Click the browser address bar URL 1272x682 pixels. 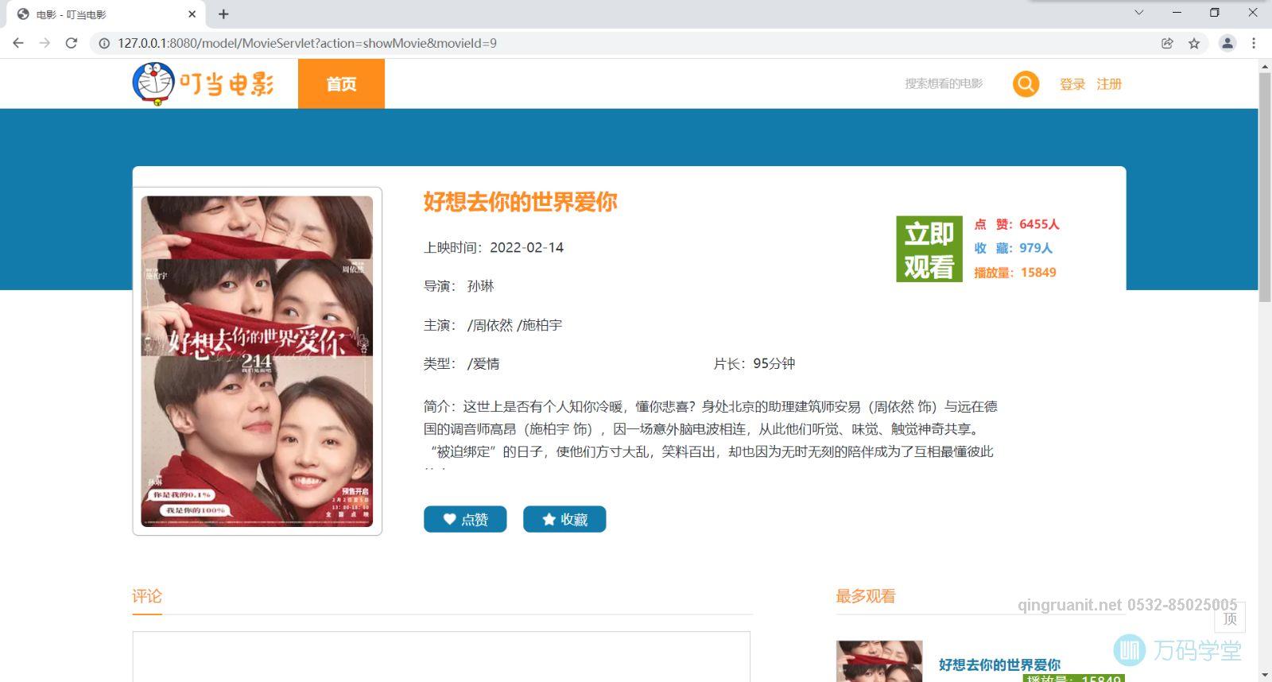307,43
